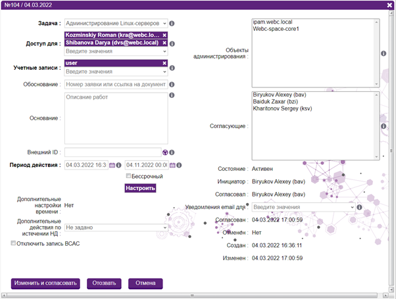This screenshot has height=299, width=396.
Task: Remove Shibanova Darya from access list
Action: 164,43
